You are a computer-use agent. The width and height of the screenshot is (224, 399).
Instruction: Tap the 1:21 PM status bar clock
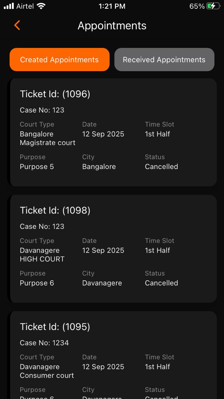coord(112,6)
